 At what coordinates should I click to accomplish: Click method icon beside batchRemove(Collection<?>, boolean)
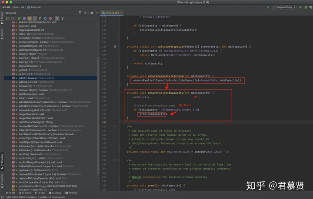(13, 134)
